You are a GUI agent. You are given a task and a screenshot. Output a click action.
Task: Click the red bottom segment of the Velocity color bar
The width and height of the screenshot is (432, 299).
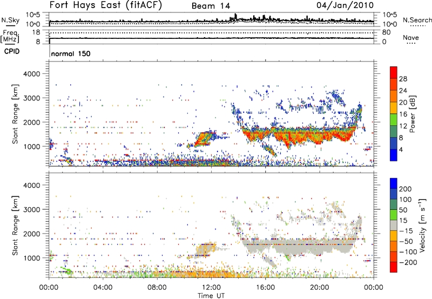tap(394, 267)
